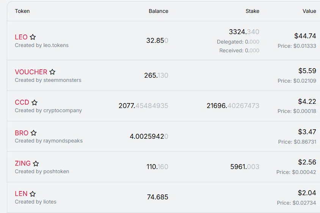The image size is (320, 213).
Task: Click the Balance column header
Action: (158, 11)
